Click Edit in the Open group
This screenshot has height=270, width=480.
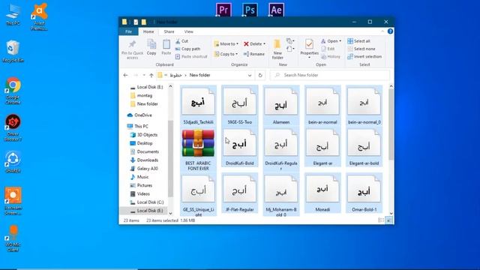click(x=328, y=49)
